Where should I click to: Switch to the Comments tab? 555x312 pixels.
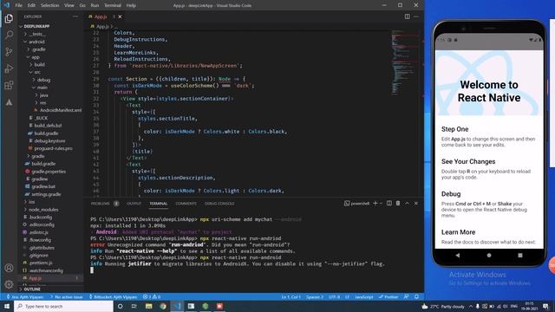tap(186, 204)
